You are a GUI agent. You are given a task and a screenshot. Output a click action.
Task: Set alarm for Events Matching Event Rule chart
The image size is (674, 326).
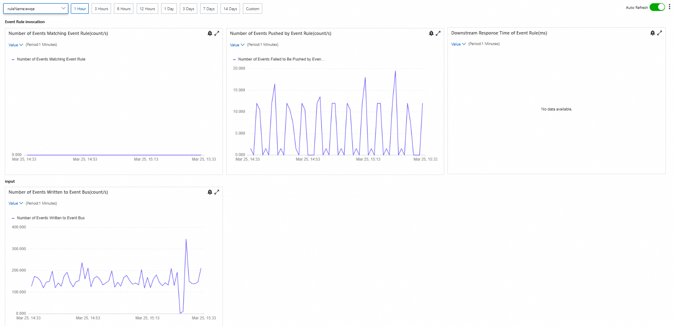210,33
